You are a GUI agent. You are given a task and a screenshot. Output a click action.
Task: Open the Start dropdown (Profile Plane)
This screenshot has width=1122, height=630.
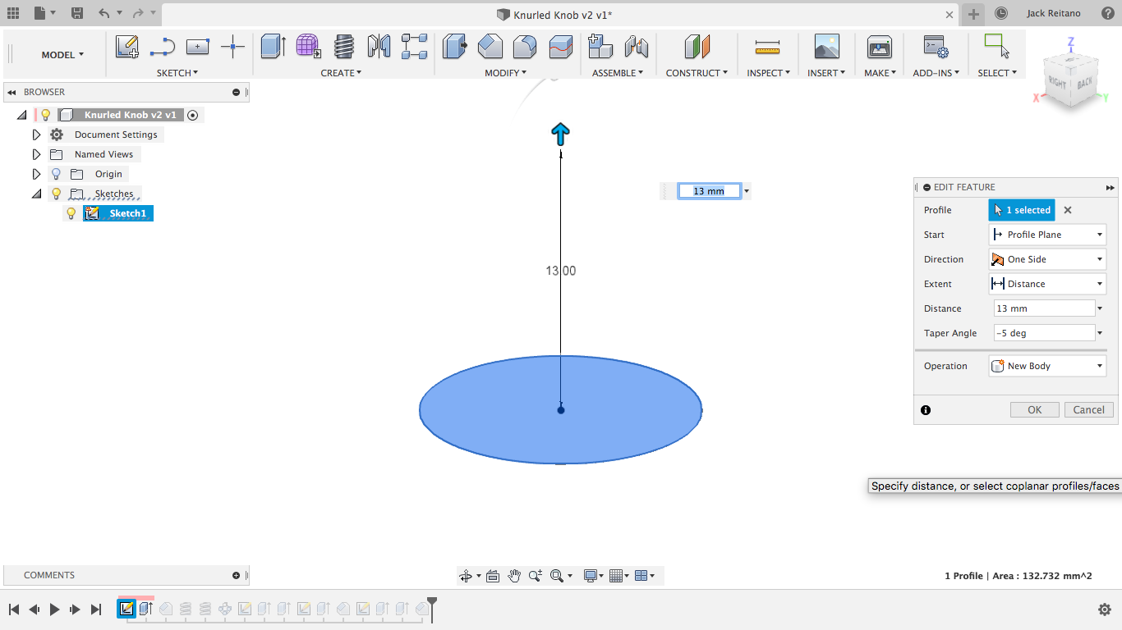[x=1047, y=235]
